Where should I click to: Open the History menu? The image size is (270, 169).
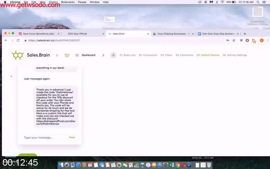pos(53,2)
